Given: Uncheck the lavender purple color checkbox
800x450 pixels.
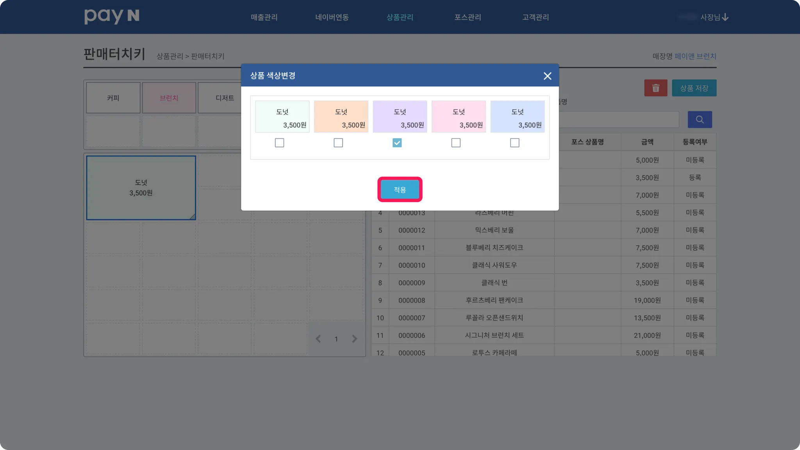Looking at the screenshot, I should point(397,143).
